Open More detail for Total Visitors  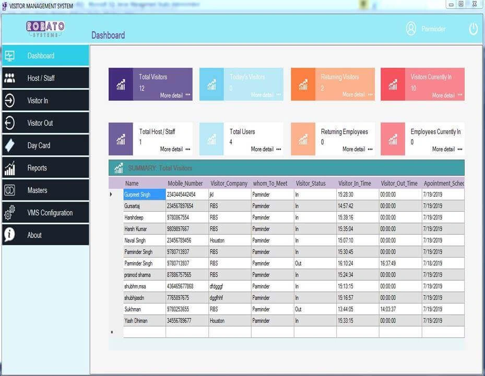(171, 95)
